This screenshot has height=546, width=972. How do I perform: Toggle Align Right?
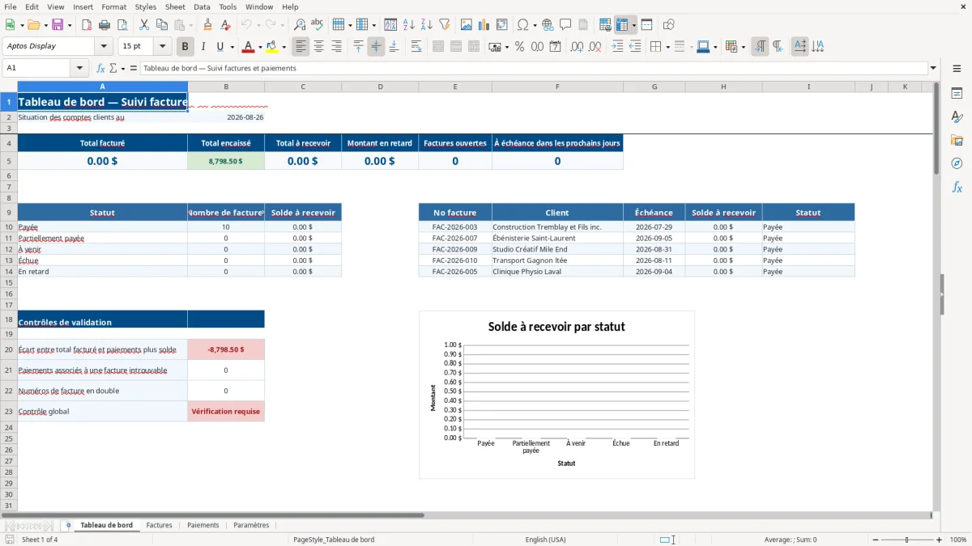click(x=337, y=47)
